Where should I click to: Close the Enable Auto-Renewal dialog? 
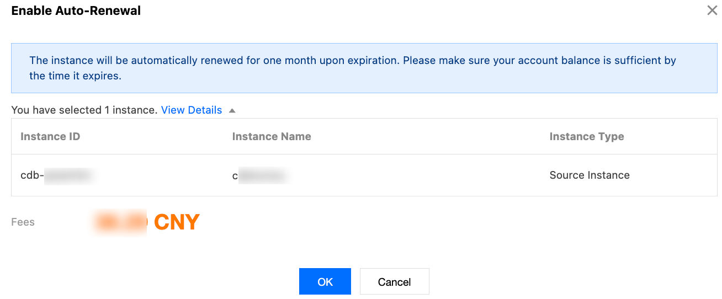712,10
